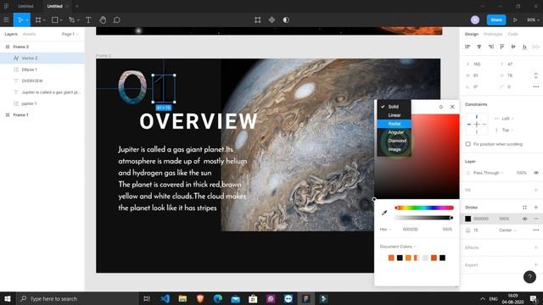The image size is (543, 305).
Task: Open the Frame tool dropdown arrow
Action: tap(44, 20)
